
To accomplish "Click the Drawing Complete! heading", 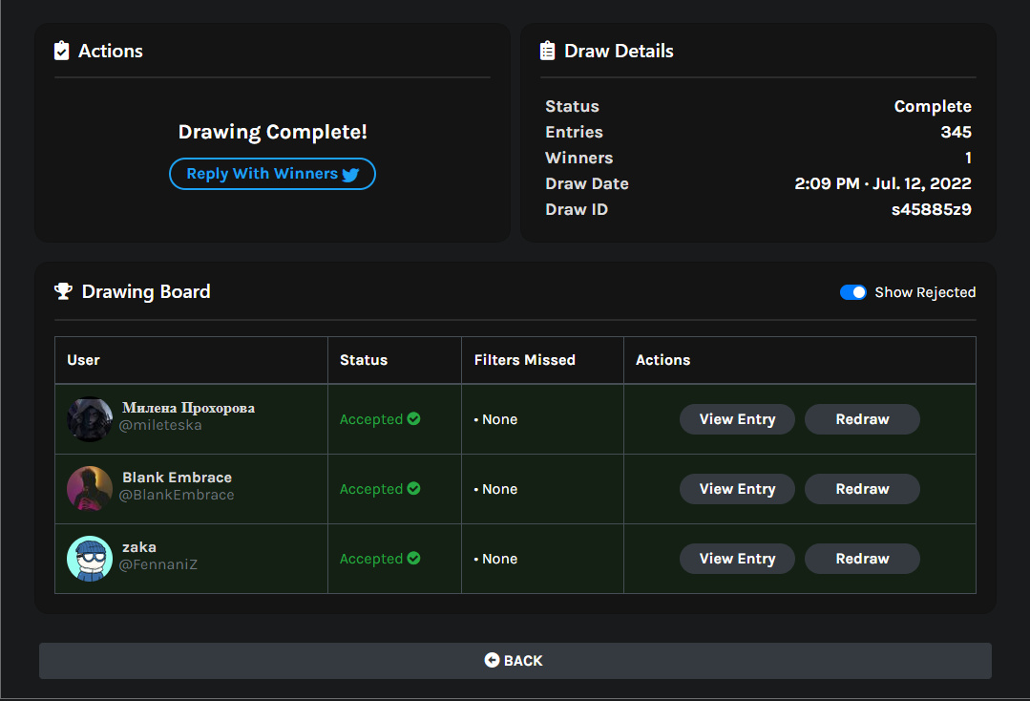I will tap(273, 132).
